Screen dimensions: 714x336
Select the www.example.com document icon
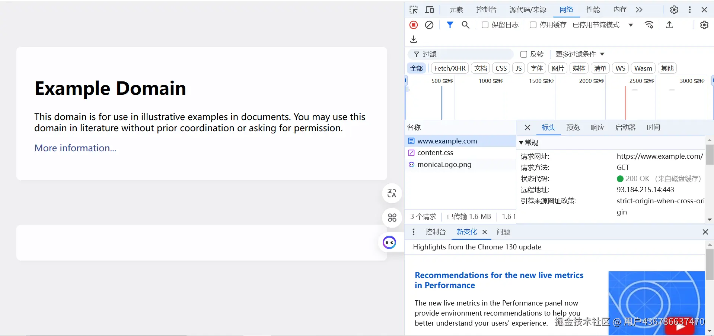click(411, 141)
